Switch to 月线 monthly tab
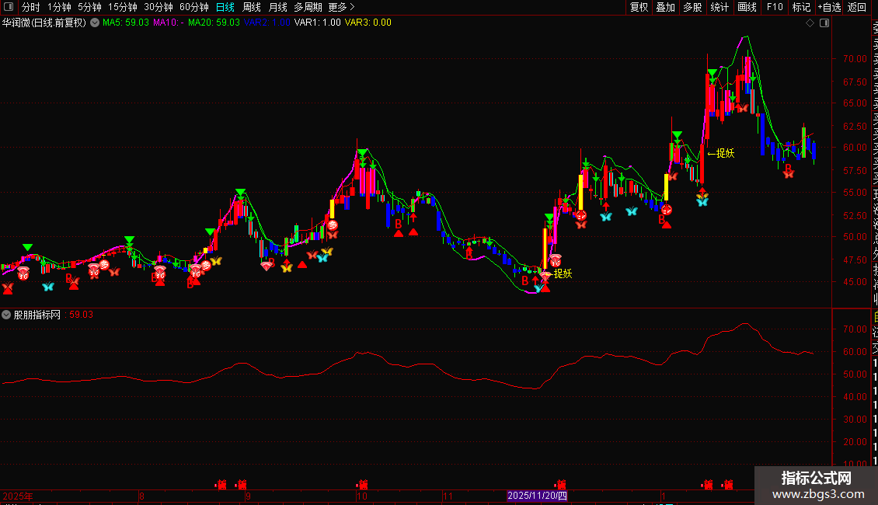Screen dimensions: 878x505 [x=277, y=7]
